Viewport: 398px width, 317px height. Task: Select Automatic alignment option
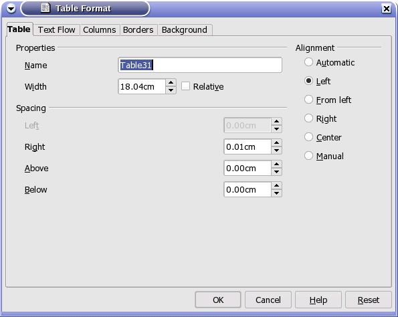coord(308,62)
